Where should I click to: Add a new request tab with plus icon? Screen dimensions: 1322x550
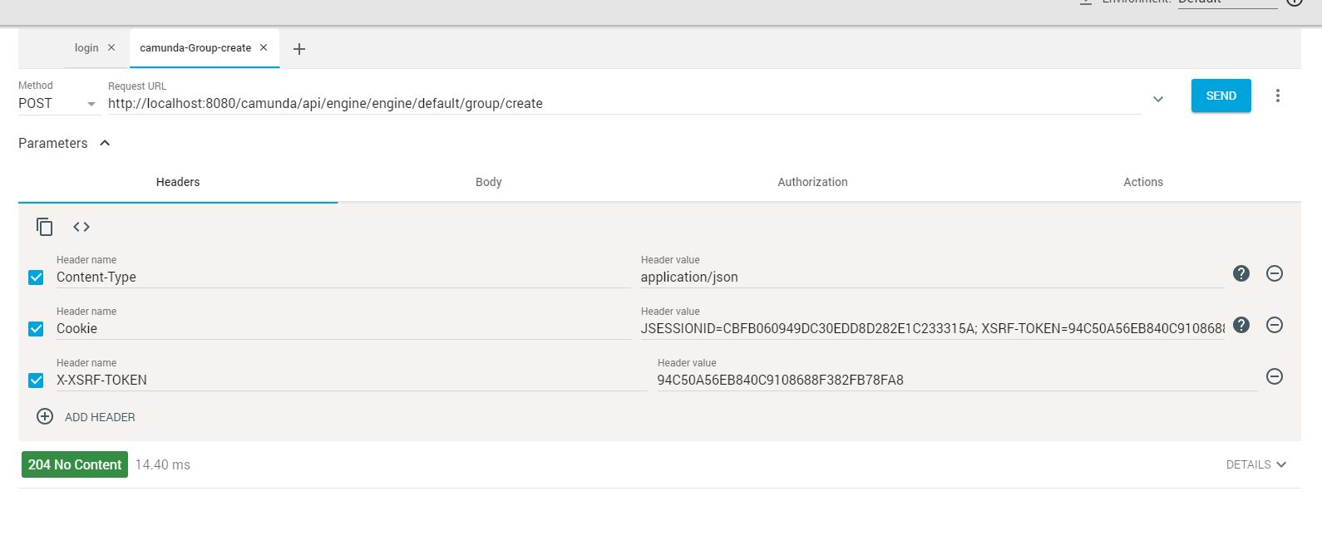[x=299, y=49]
